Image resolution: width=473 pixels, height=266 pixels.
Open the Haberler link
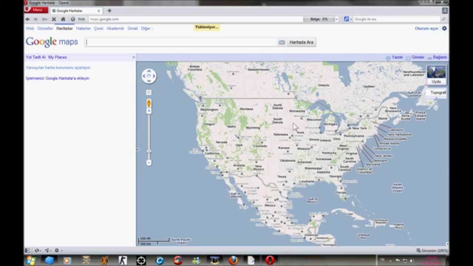point(83,28)
